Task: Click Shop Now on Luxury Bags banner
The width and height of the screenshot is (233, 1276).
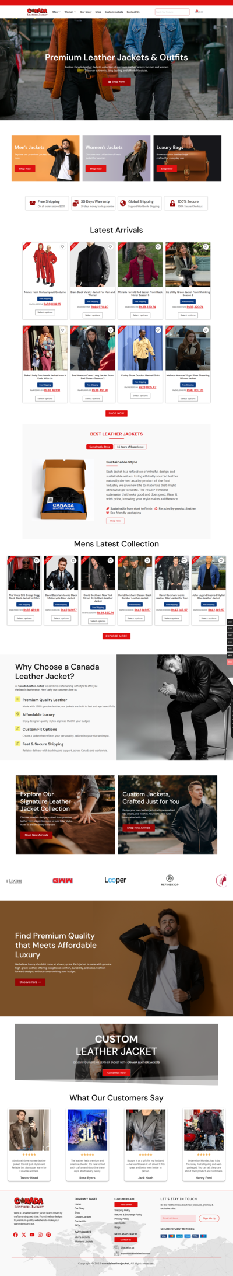Action: 167,168
